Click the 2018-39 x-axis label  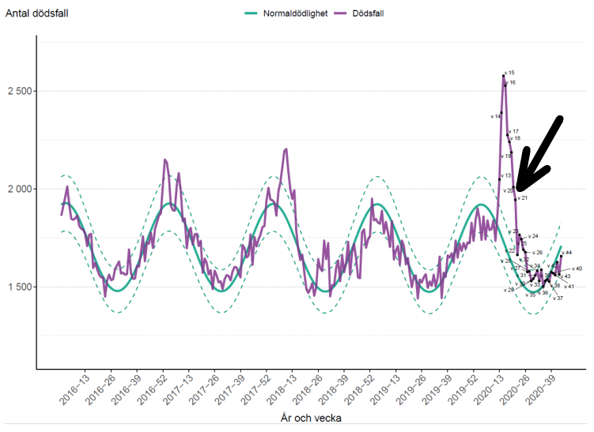pos(333,389)
